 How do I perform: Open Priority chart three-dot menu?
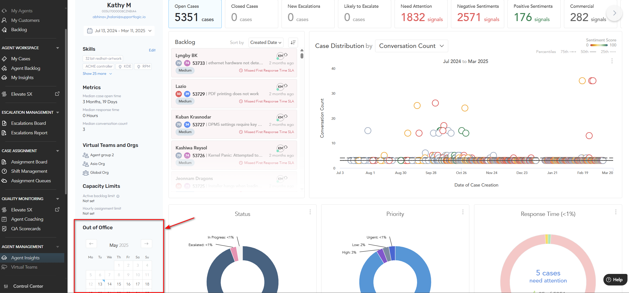point(463,212)
